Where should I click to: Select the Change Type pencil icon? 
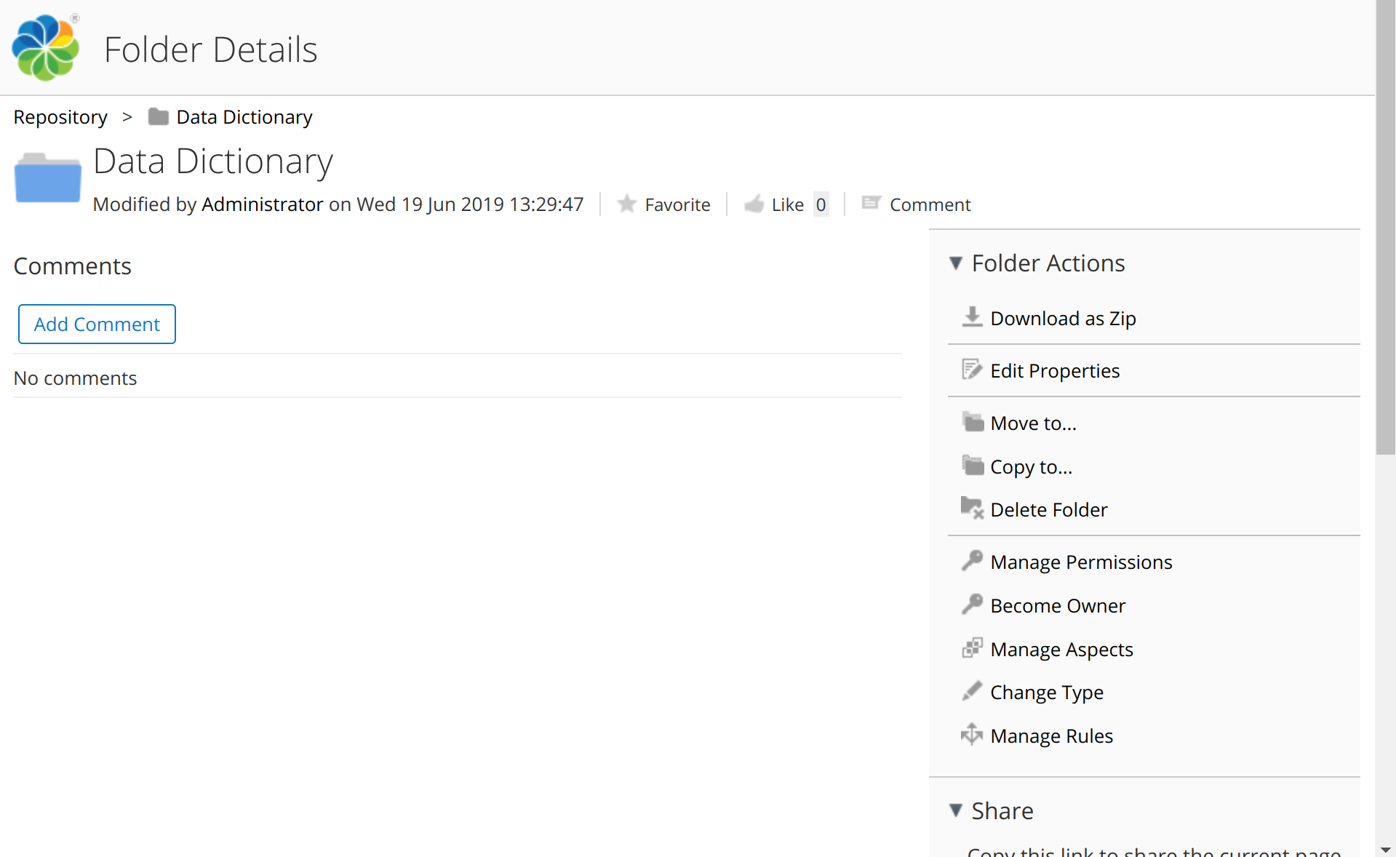(973, 691)
